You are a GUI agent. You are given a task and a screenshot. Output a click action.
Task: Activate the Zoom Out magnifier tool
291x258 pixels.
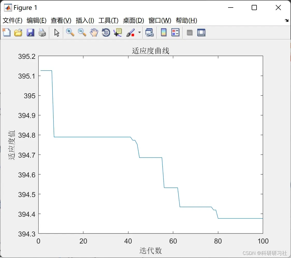click(x=82, y=32)
